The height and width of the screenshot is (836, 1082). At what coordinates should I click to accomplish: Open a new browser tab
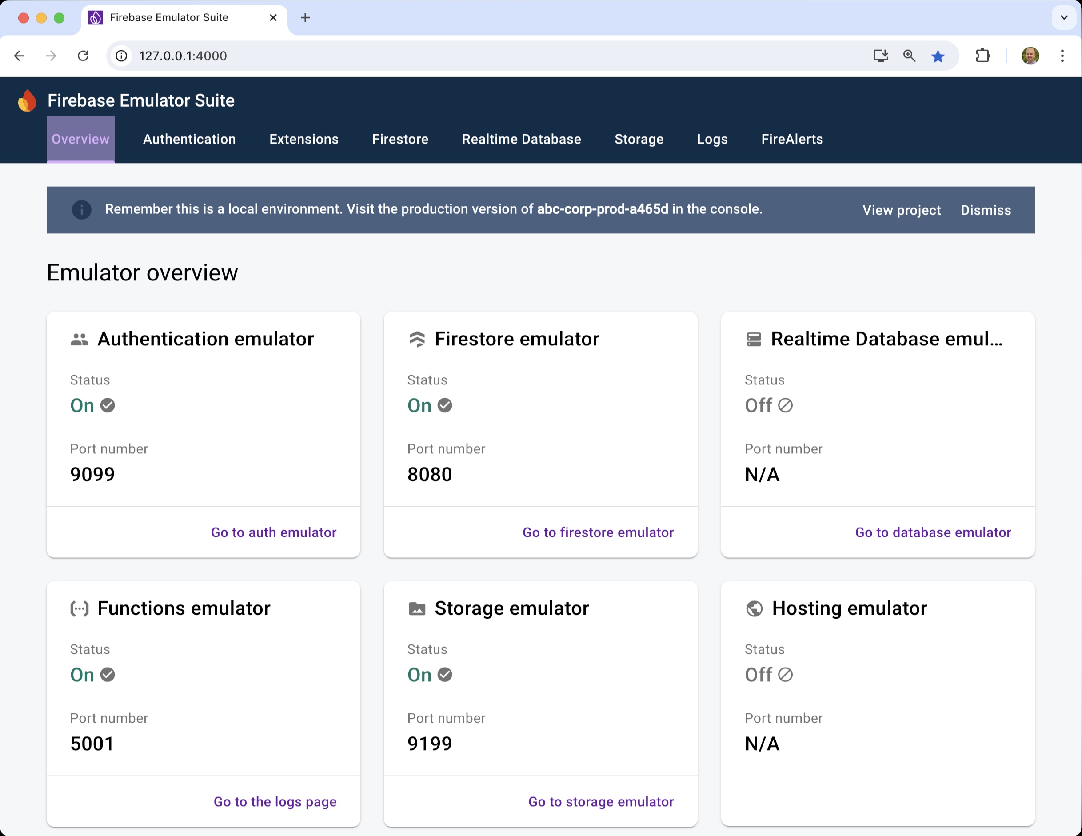[305, 18]
